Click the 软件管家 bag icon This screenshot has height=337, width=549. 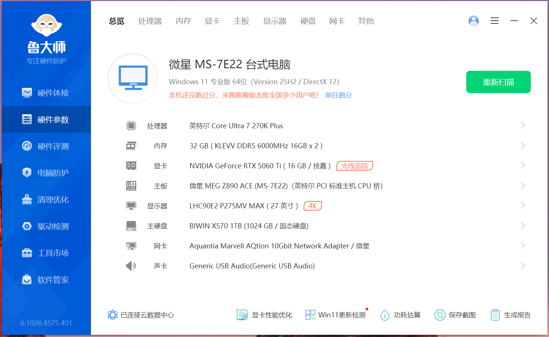[27, 280]
